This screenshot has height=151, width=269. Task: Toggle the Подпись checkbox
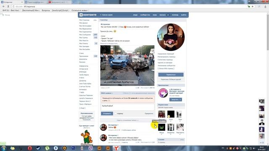(116, 114)
